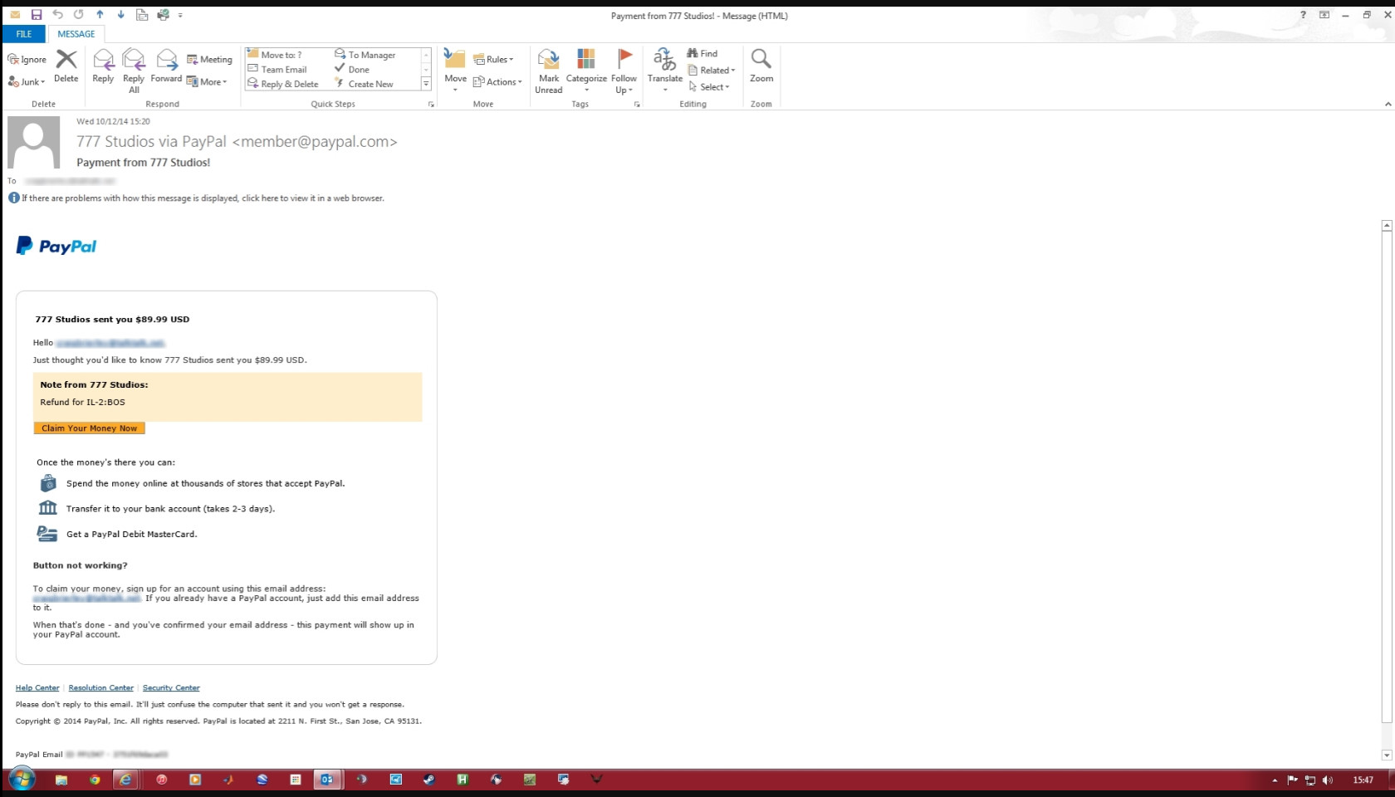Open Steam from the taskbar
This screenshot has height=797, width=1395.
coord(428,780)
